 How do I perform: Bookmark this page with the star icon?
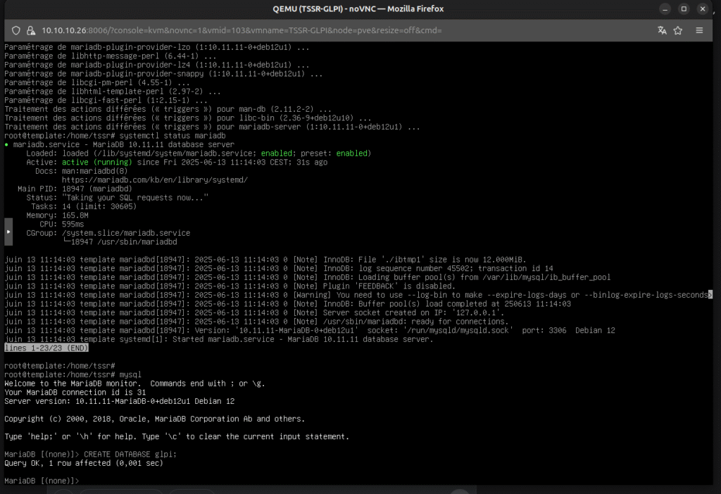click(678, 30)
